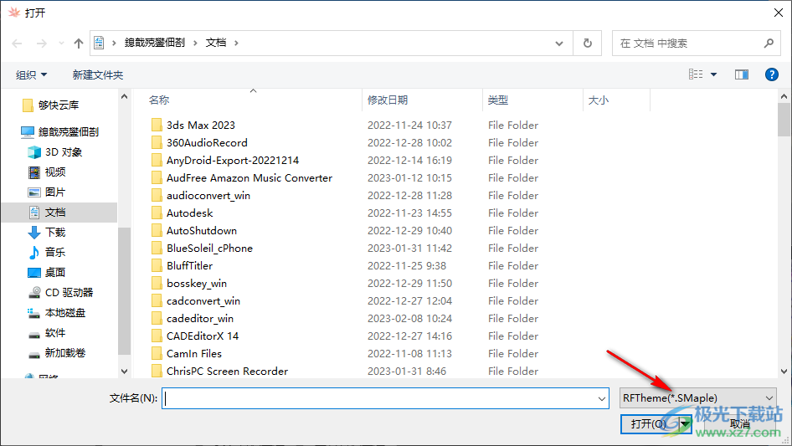Click the 文件名(N) input field
The image size is (792, 446).
(x=385, y=398)
